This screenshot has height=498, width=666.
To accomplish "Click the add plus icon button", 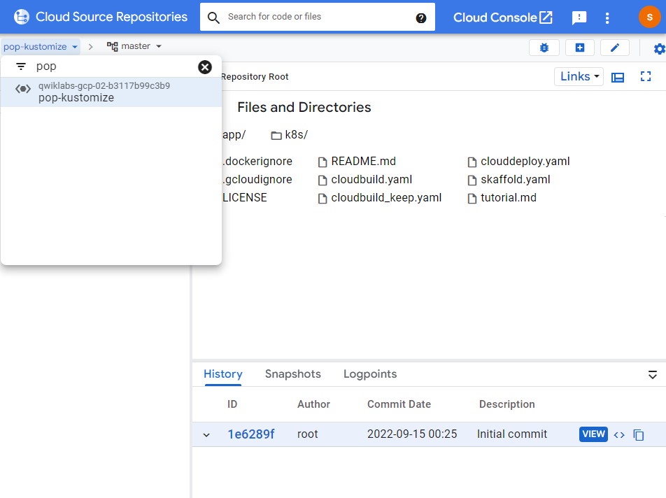I will [580, 48].
